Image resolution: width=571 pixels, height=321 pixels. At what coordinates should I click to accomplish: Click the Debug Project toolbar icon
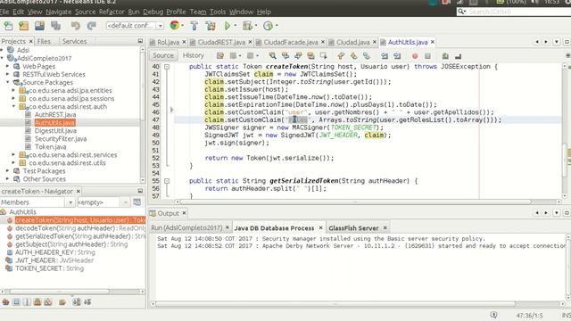[x=247, y=26]
